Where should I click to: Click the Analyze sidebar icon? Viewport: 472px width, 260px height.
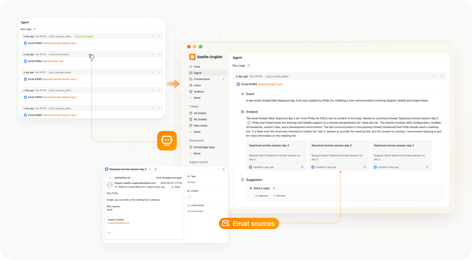click(191, 91)
